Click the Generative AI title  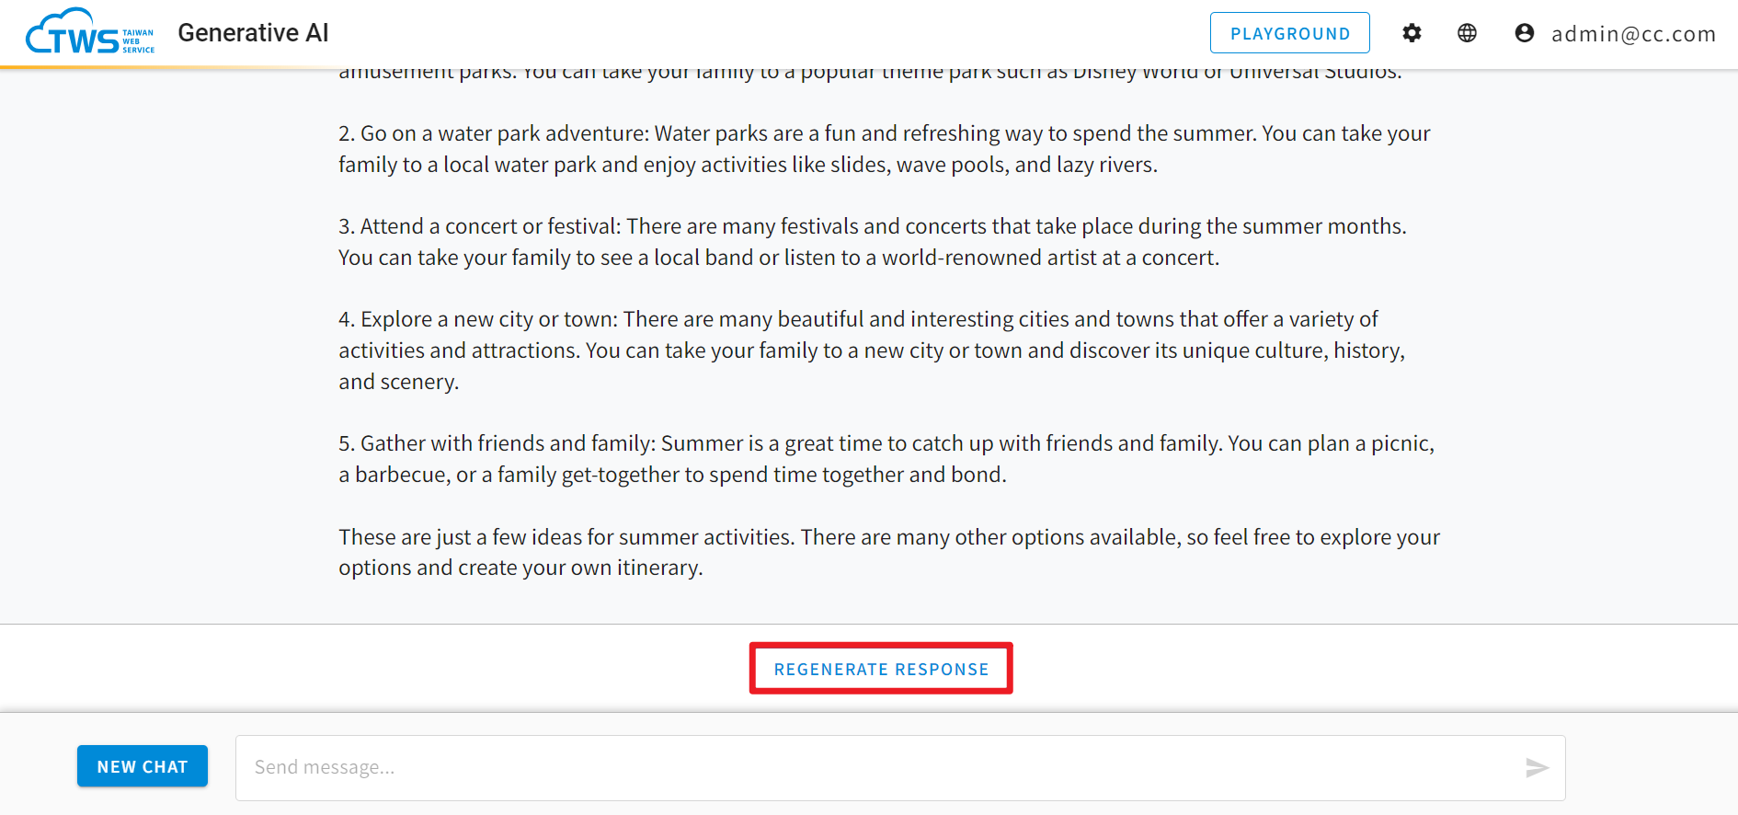pyautogui.click(x=253, y=33)
